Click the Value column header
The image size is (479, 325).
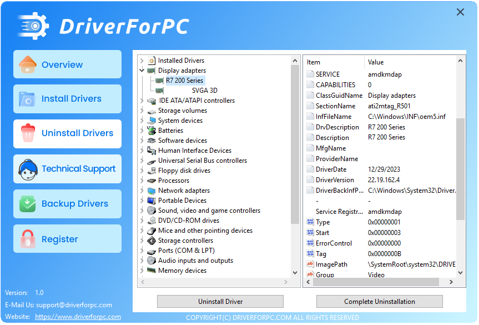(410, 62)
